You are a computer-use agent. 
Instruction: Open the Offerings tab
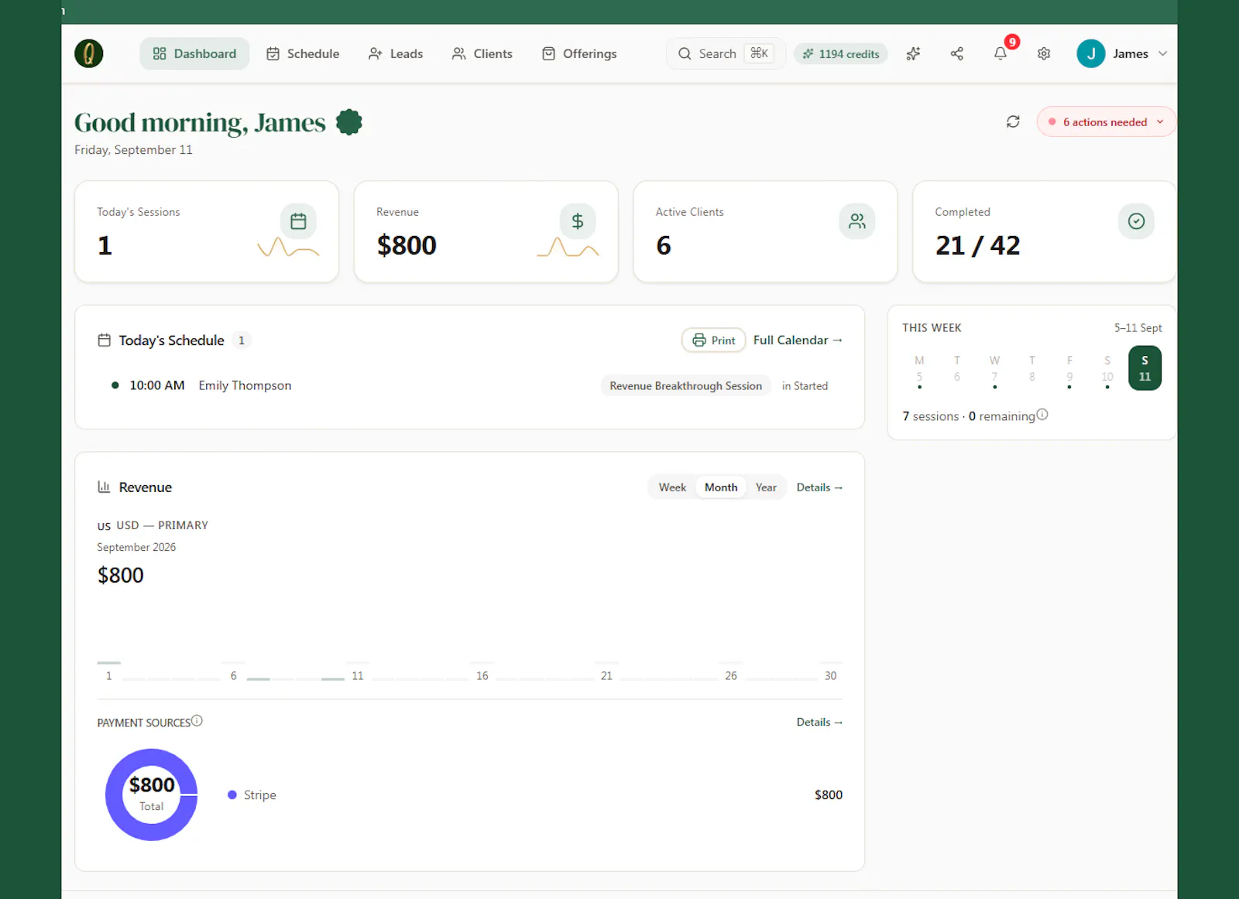click(x=579, y=53)
